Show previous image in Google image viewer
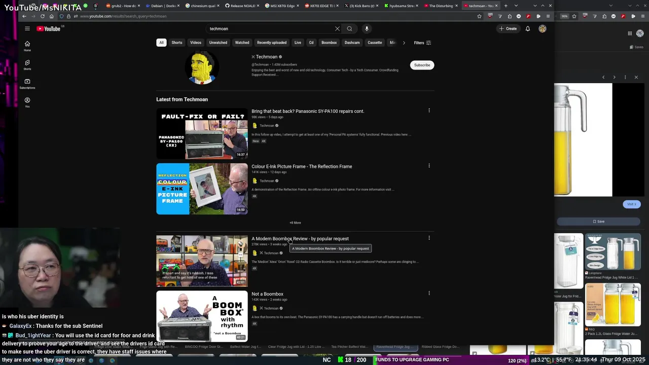 pos(603,77)
